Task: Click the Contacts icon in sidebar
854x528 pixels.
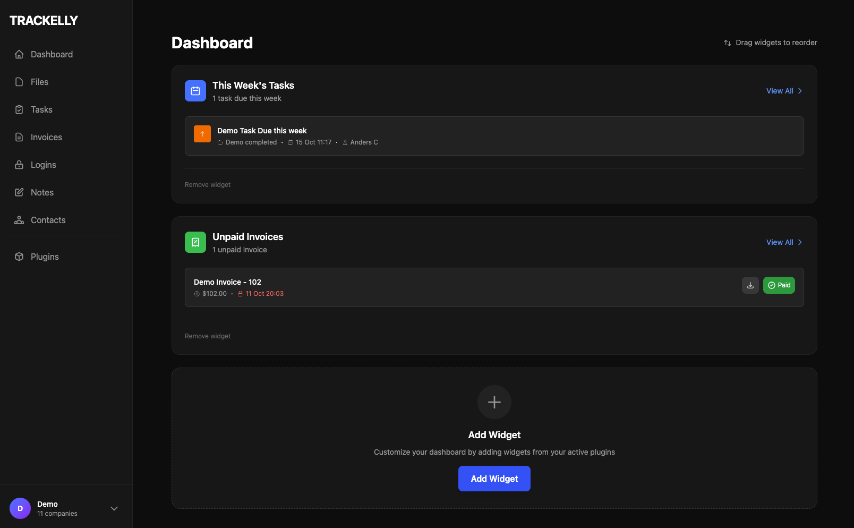Action: coord(19,220)
